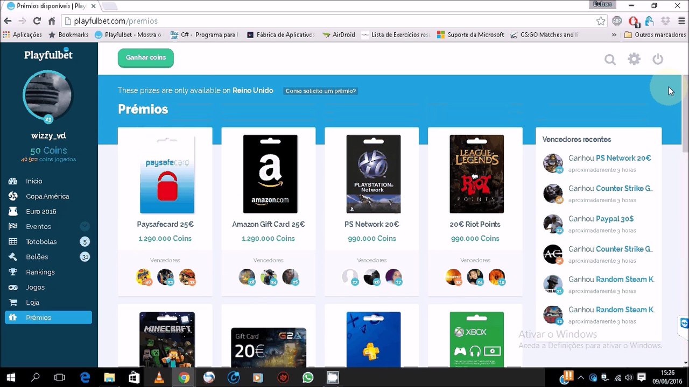The width and height of the screenshot is (689, 387).
Task: Open AirDroid bookmark
Action: 339,34
